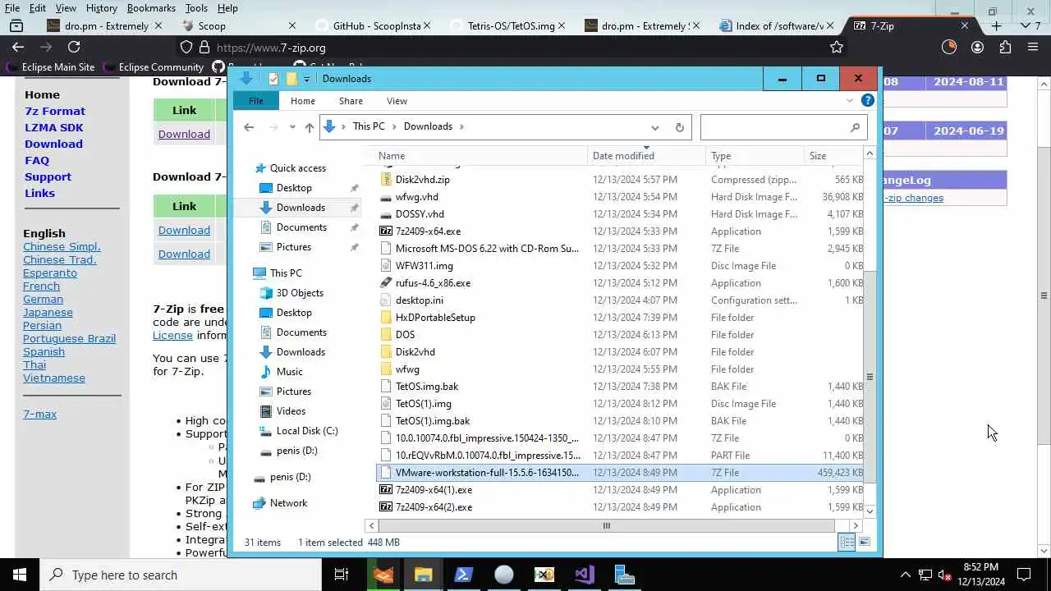
Task: Open Firefox extensions puzzle icon
Action: (1005, 48)
